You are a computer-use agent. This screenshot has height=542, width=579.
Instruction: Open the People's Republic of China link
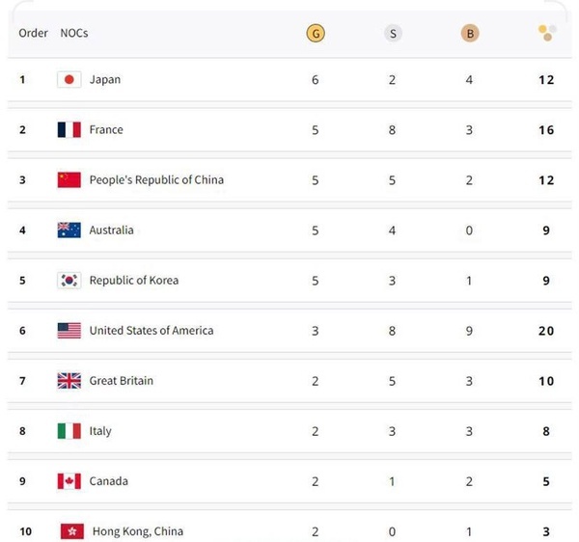(x=156, y=180)
